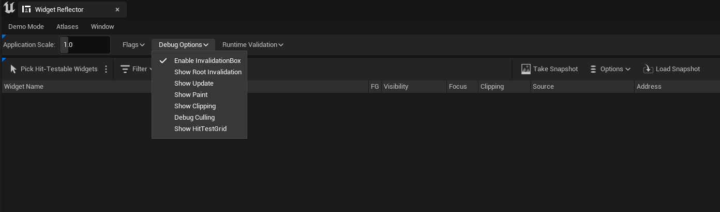Click the Unreal Engine logo icon
The width and height of the screenshot is (720, 212).
(x=9, y=9)
